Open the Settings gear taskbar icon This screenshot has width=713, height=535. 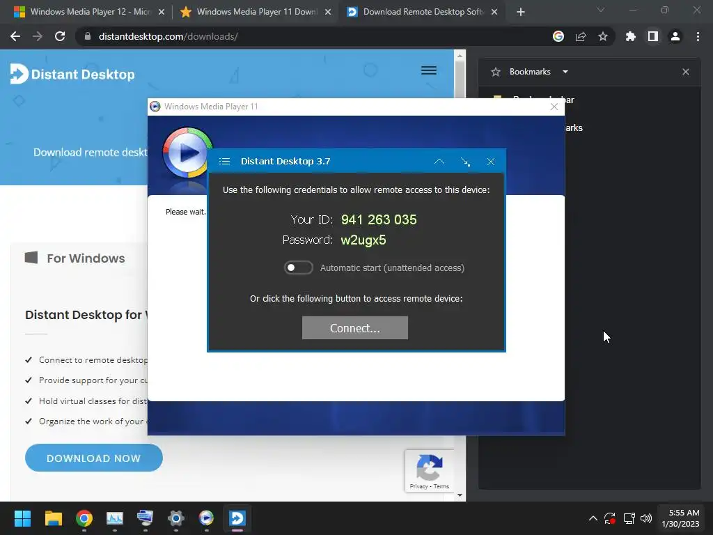tap(176, 518)
